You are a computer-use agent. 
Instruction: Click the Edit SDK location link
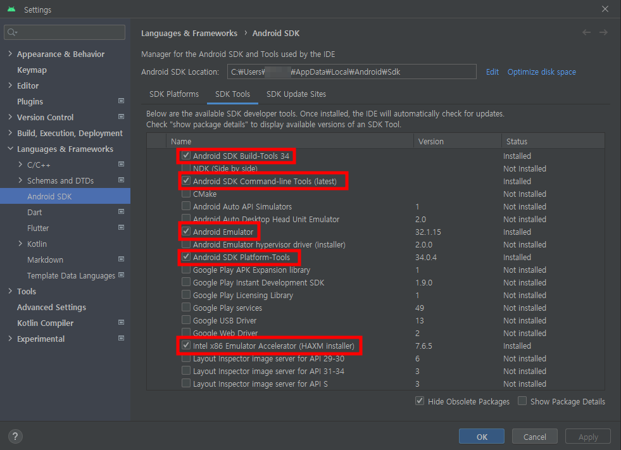pos(492,72)
